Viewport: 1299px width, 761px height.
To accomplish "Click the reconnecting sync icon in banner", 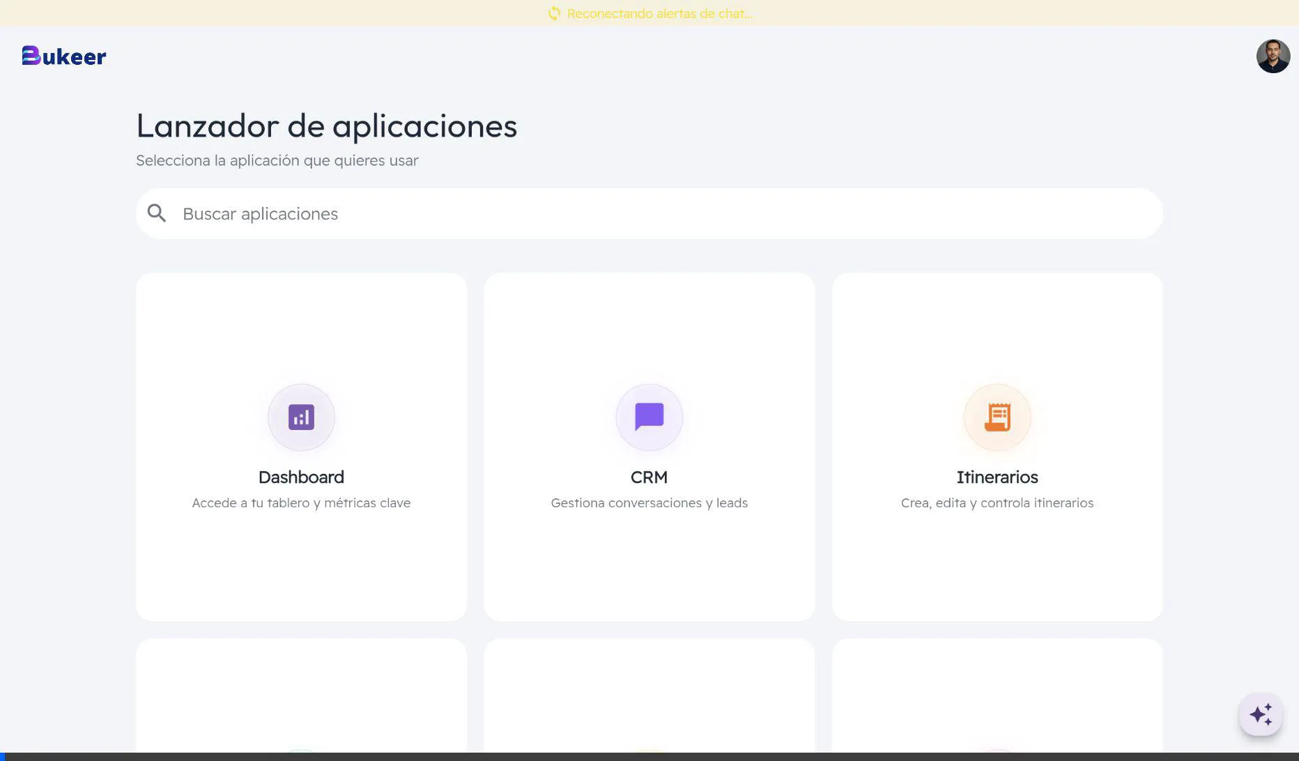I will [554, 13].
